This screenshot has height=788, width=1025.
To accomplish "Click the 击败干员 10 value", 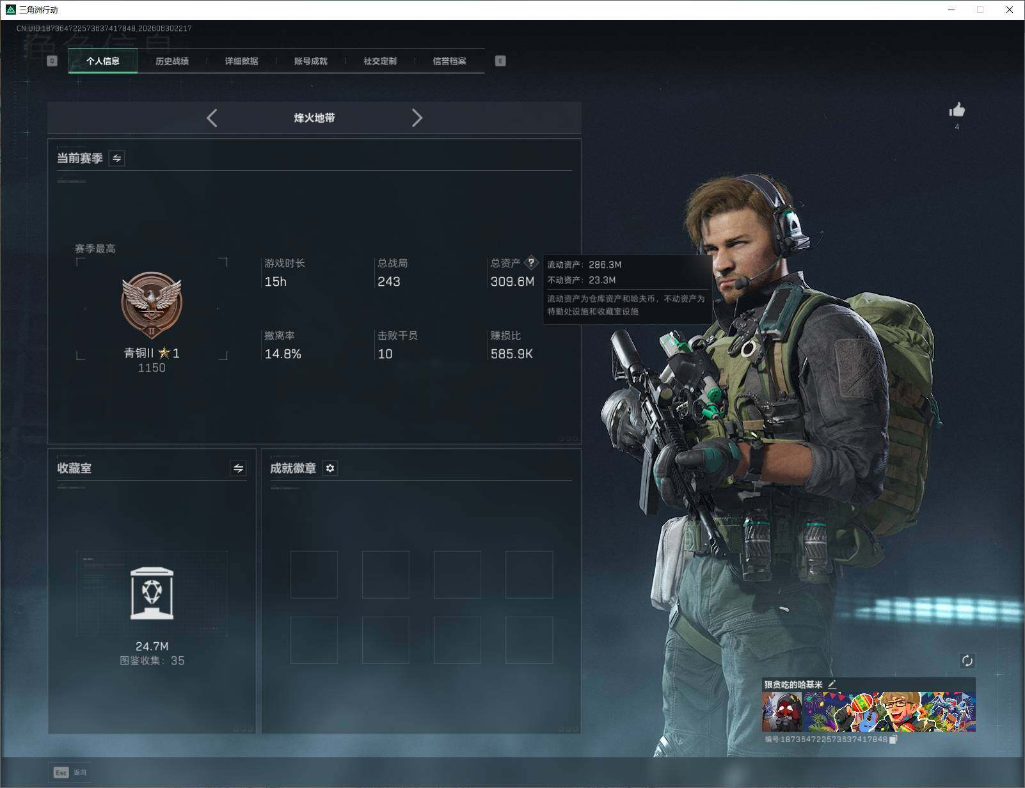I will click(x=385, y=354).
